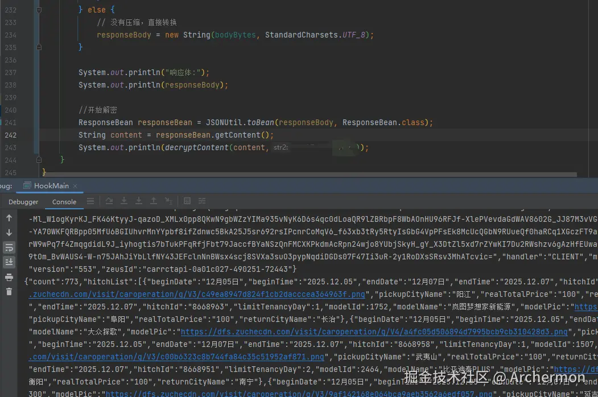Click the Run to Cursor icon
Viewport: 598px width, 397px height.
(x=168, y=201)
